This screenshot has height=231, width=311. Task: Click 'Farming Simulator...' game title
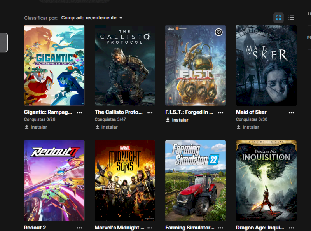click(x=190, y=227)
